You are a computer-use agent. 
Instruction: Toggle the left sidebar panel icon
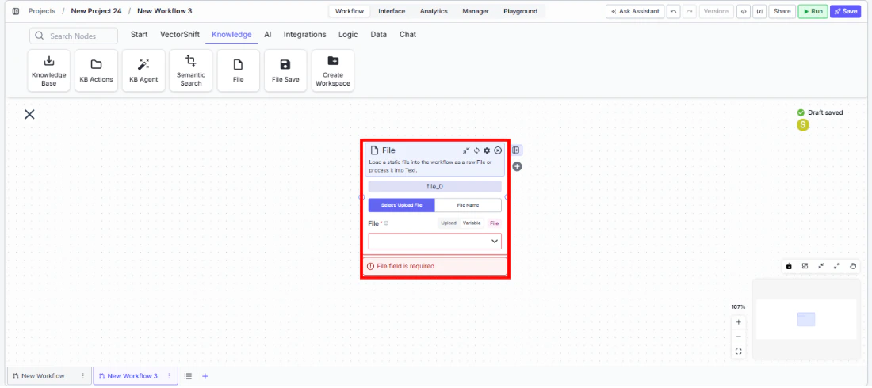16,11
